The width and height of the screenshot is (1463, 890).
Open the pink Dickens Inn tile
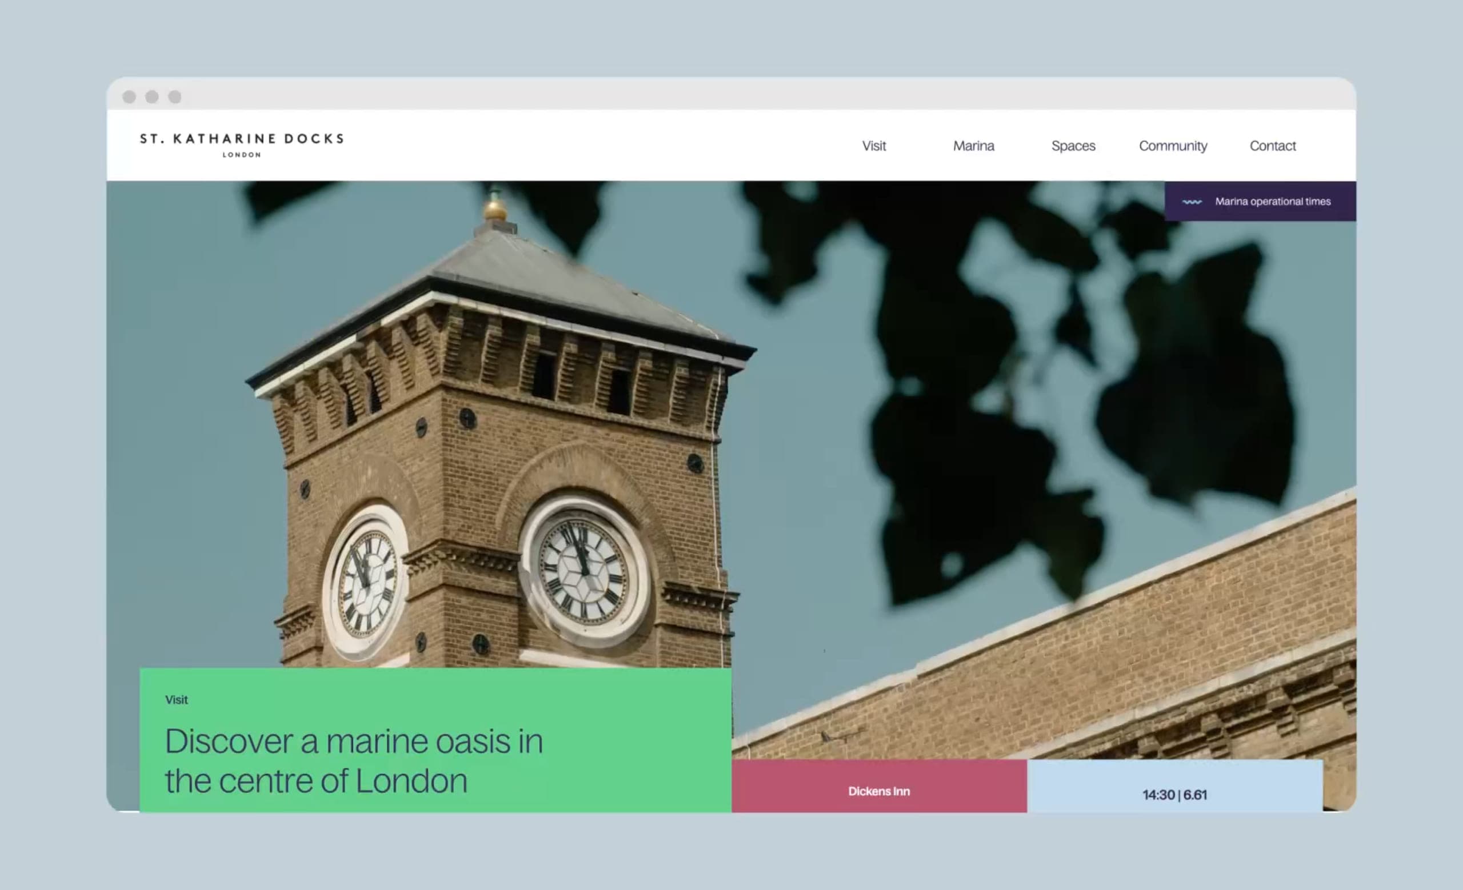click(879, 785)
